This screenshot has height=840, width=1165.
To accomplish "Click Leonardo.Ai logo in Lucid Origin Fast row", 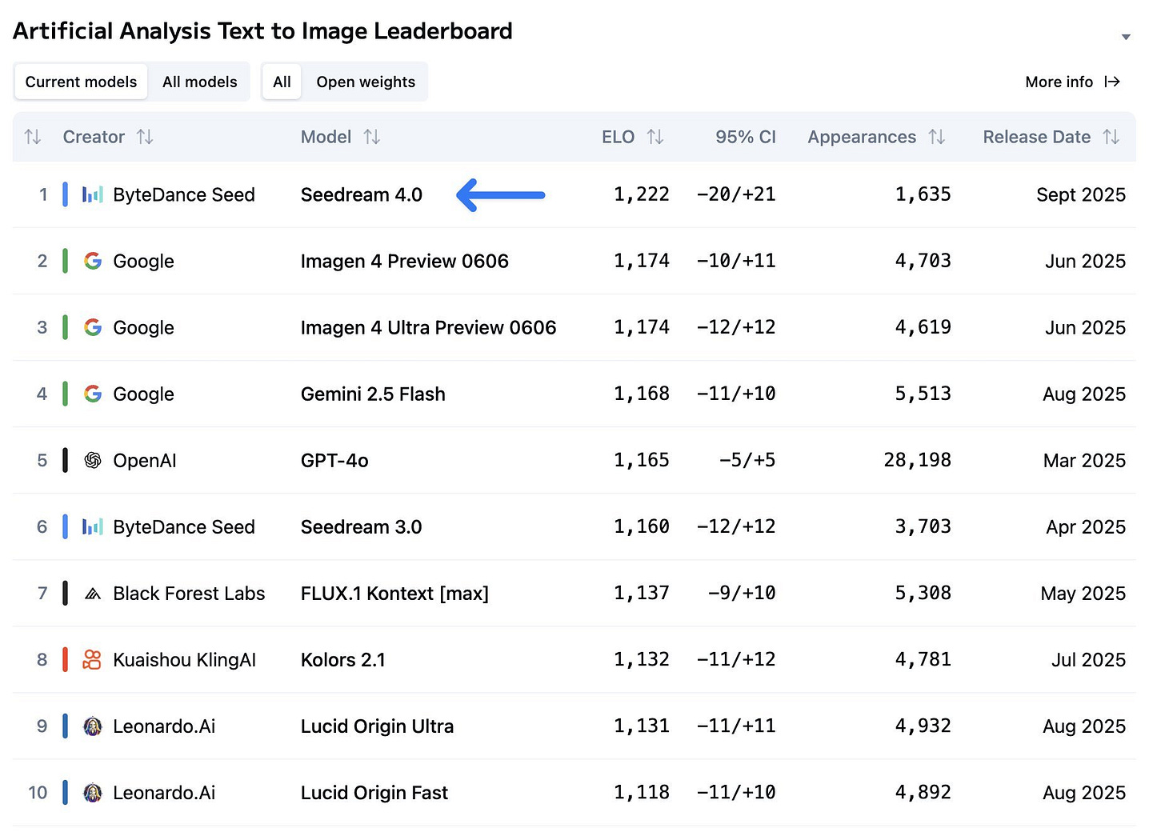I will coord(93,793).
